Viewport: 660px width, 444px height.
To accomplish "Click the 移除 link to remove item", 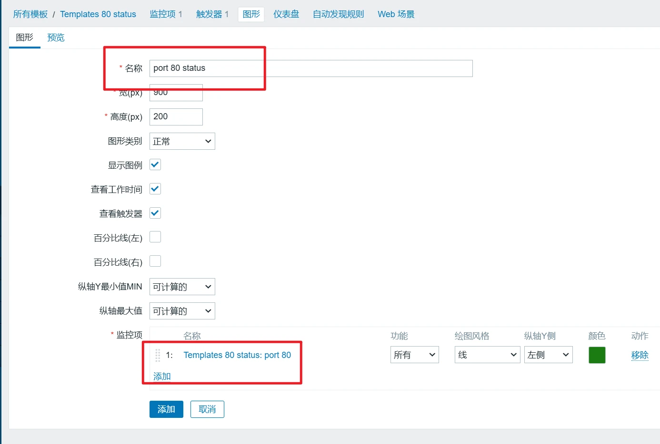I will pos(640,355).
